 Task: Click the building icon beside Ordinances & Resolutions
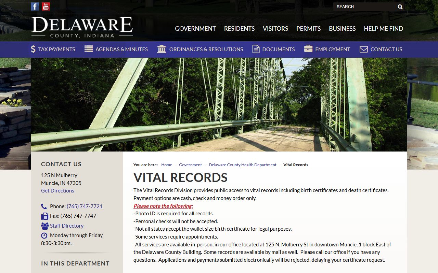(162, 49)
